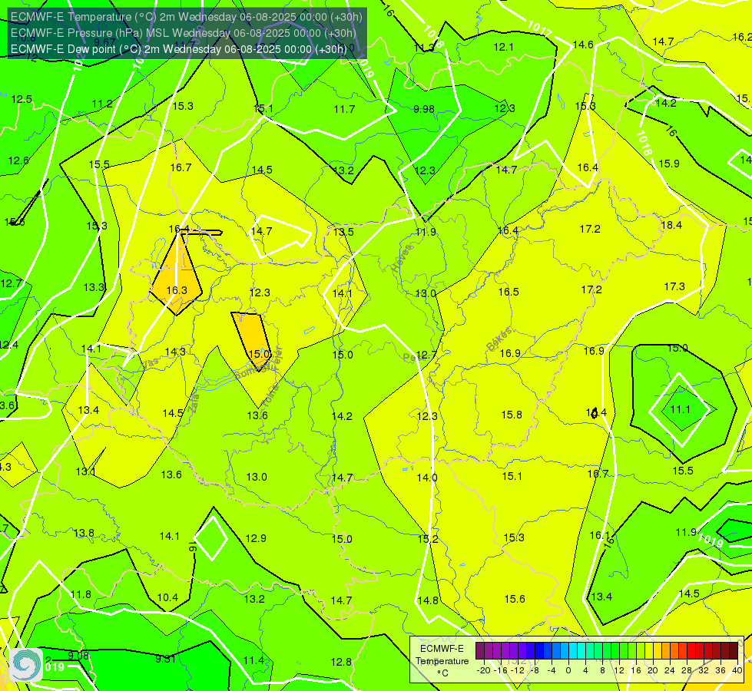Screen dimensions: 752x691
Task: Click the Békés county label
Action: pyautogui.click(x=499, y=339)
